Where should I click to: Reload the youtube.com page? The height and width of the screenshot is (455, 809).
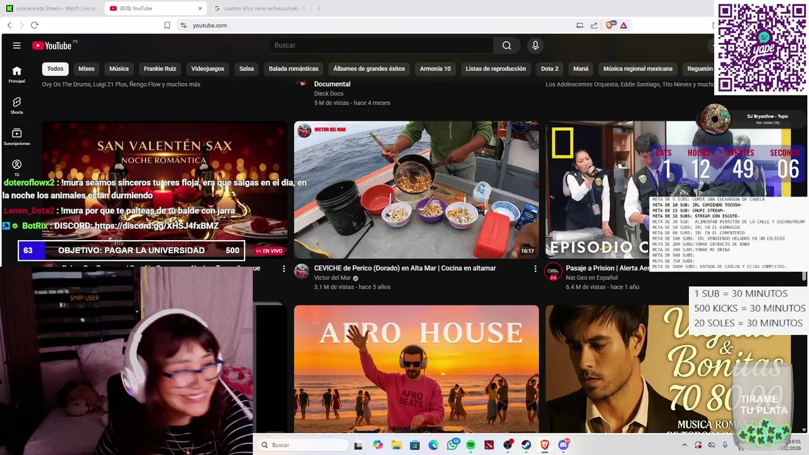coord(34,25)
